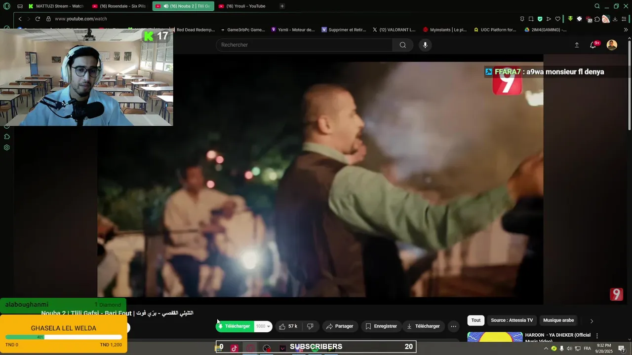The image size is (632, 355).
Task: Open the gamepad GX Corner icon
Action: click(x=20, y=6)
